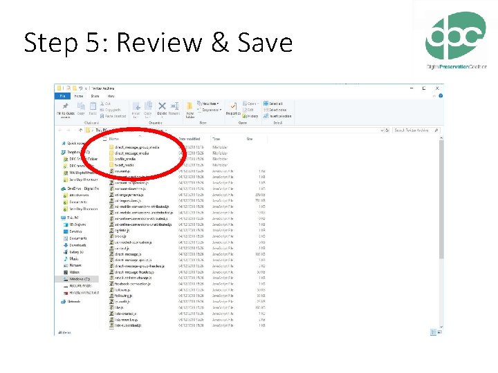Click the Cut scissors command
Image resolution: width=498 pixels, height=373 pixels.
tap(105, 104)
